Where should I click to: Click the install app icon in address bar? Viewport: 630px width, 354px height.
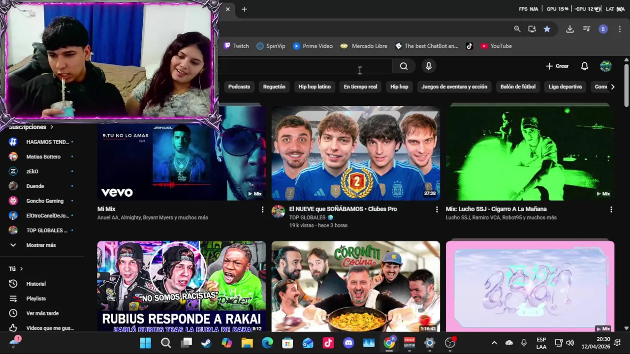[x=532, y=29]
